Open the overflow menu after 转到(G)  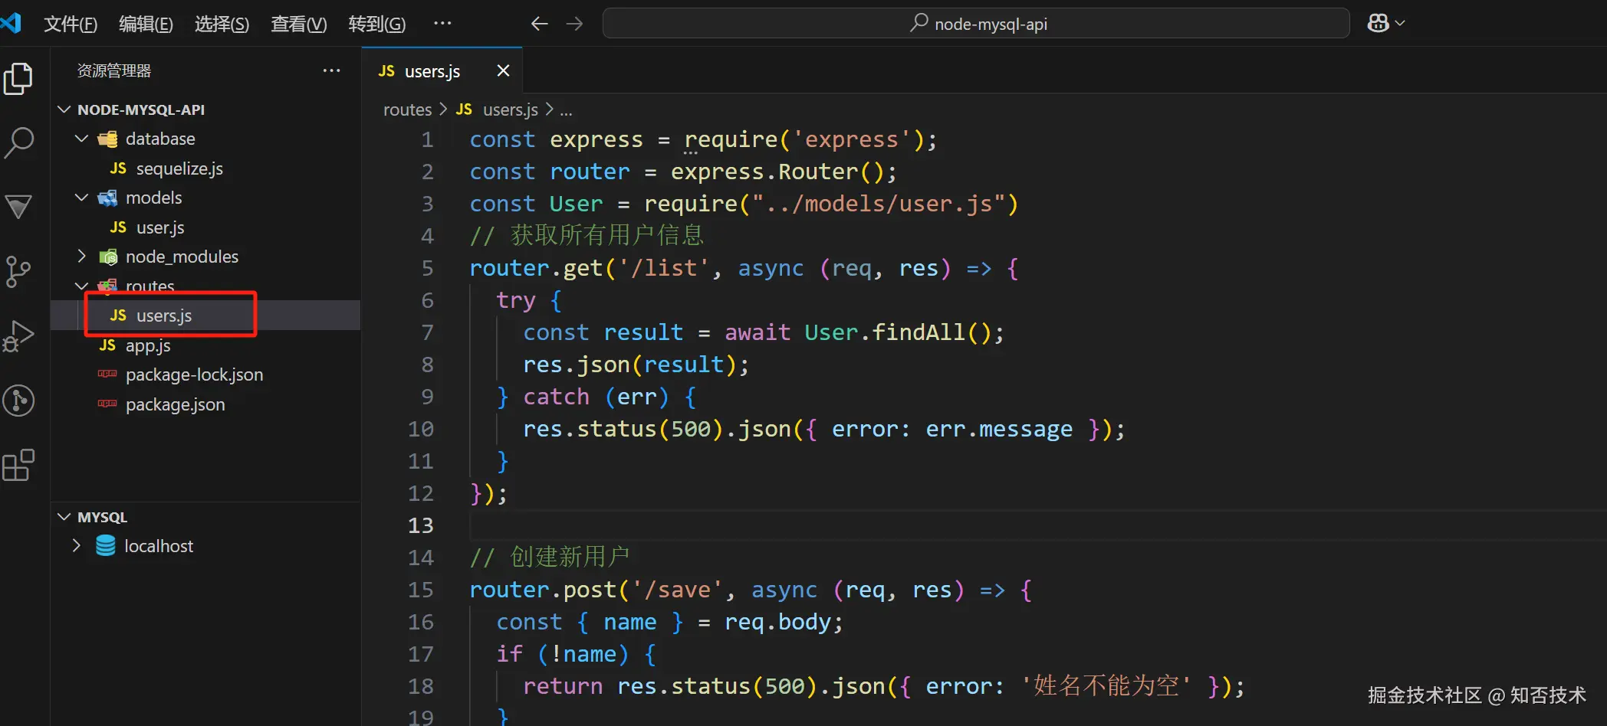pos(442,24)
